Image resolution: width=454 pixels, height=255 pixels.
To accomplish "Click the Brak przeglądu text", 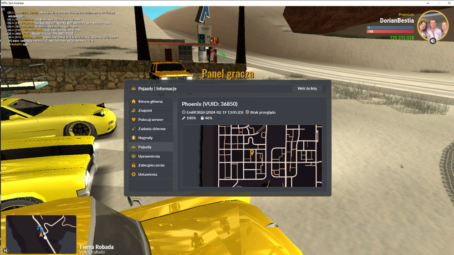I will point(263,113).
